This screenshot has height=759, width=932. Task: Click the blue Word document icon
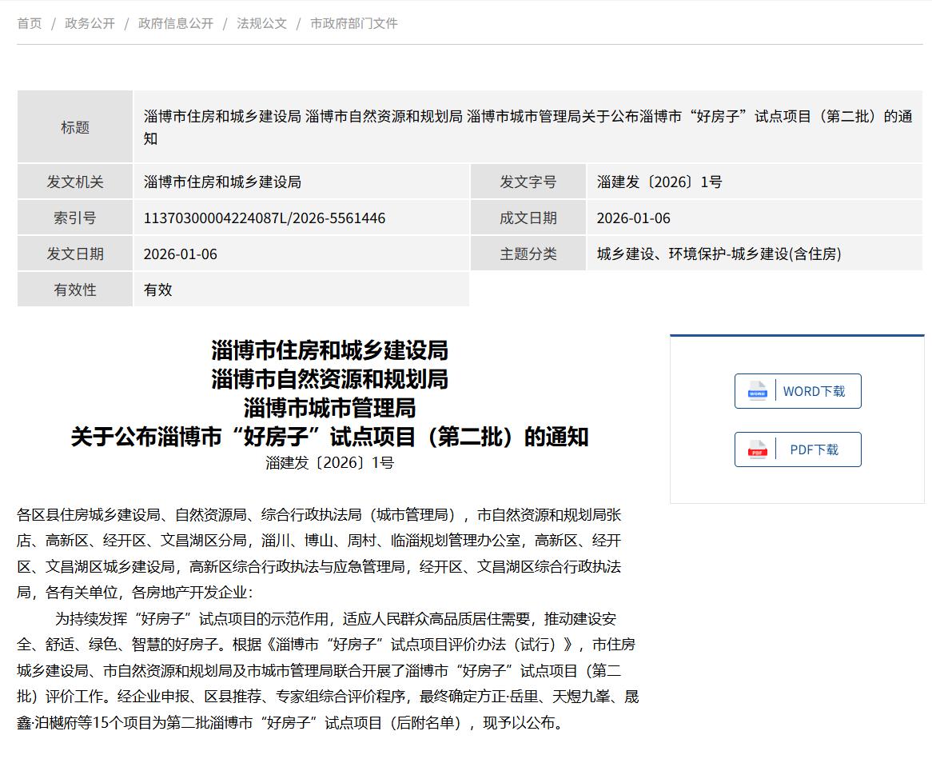[x=757, y=391]
